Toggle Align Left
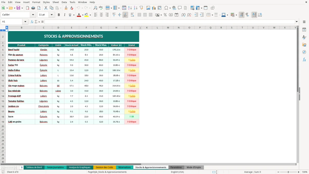 coord(96,15)
